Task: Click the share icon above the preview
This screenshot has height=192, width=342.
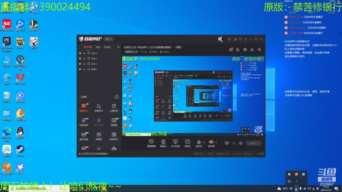Action: pyautogui.click(x=259, y=49)
